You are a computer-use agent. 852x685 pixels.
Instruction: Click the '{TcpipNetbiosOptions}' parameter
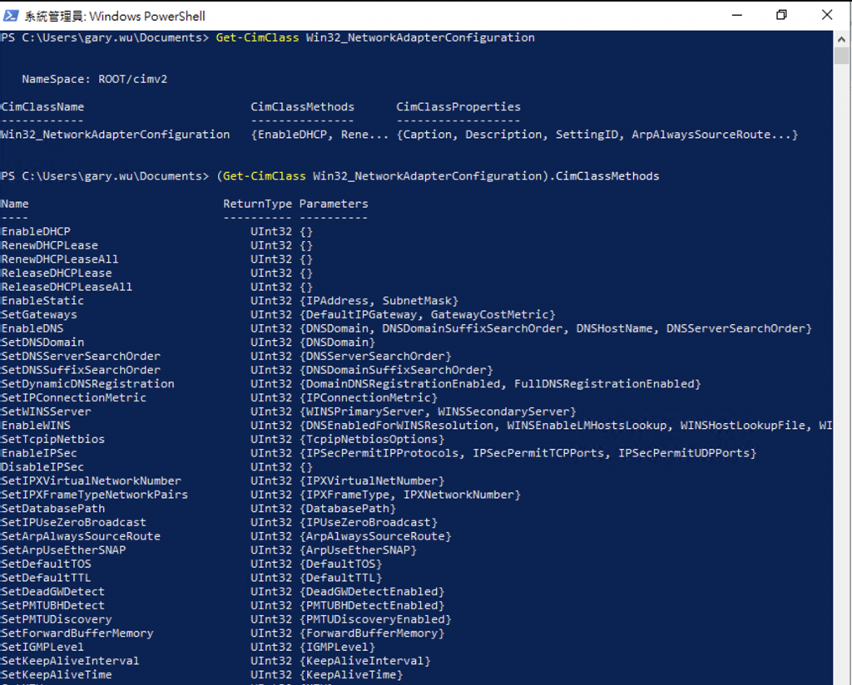tap(372, 439)
